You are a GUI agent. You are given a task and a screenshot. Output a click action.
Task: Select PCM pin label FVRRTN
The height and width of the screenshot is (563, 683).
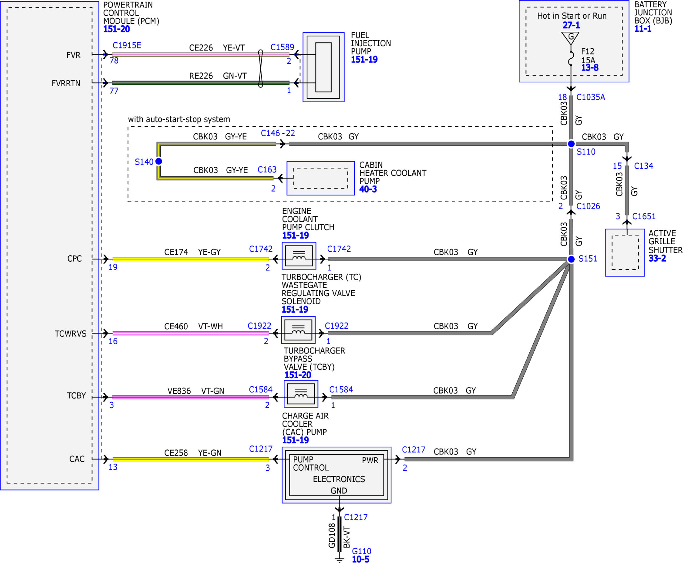66,83
